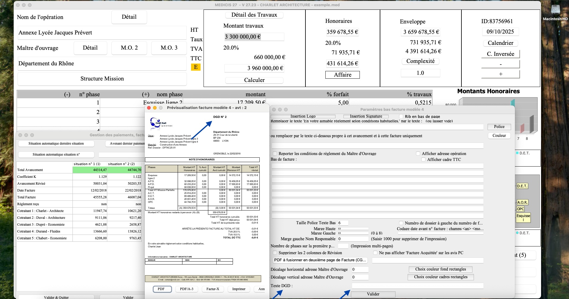Click the Structure Mission button
569x299 pixels.
tap(102, 79)
